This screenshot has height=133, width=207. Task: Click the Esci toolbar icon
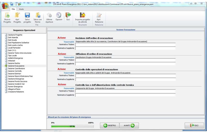tap(68, 16)
